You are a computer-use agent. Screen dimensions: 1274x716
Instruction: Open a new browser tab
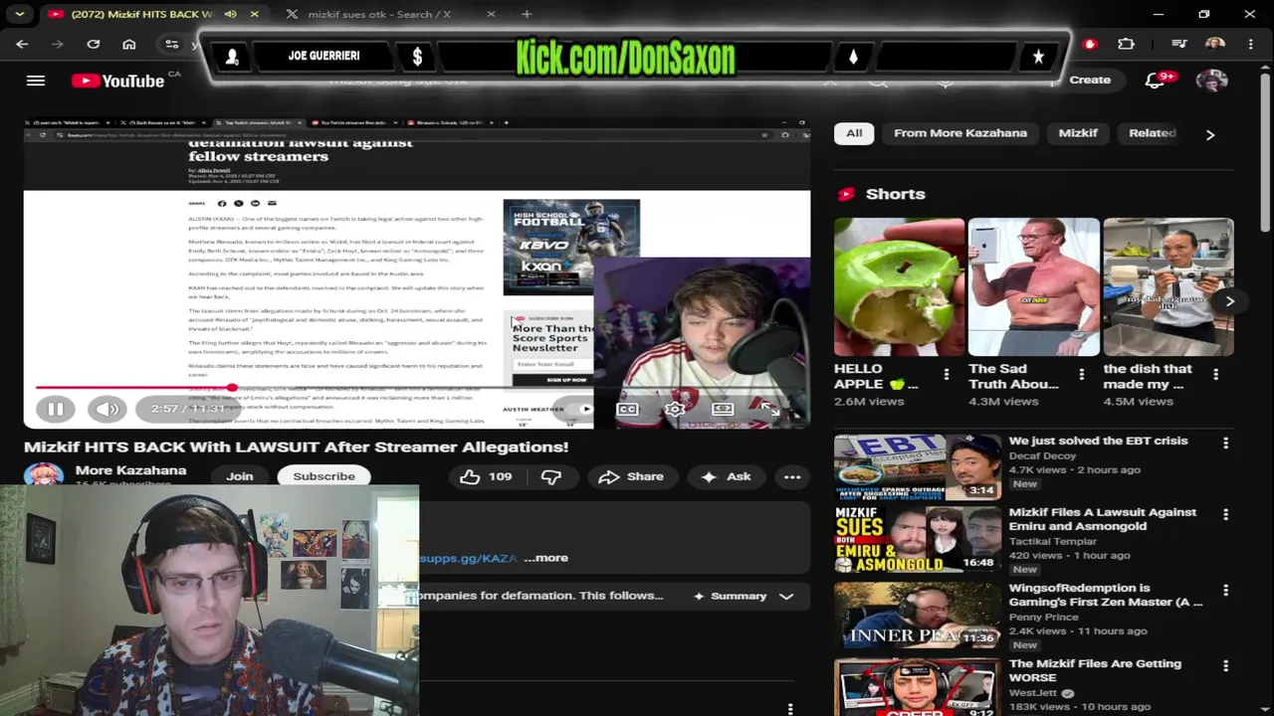pos(527,14)
